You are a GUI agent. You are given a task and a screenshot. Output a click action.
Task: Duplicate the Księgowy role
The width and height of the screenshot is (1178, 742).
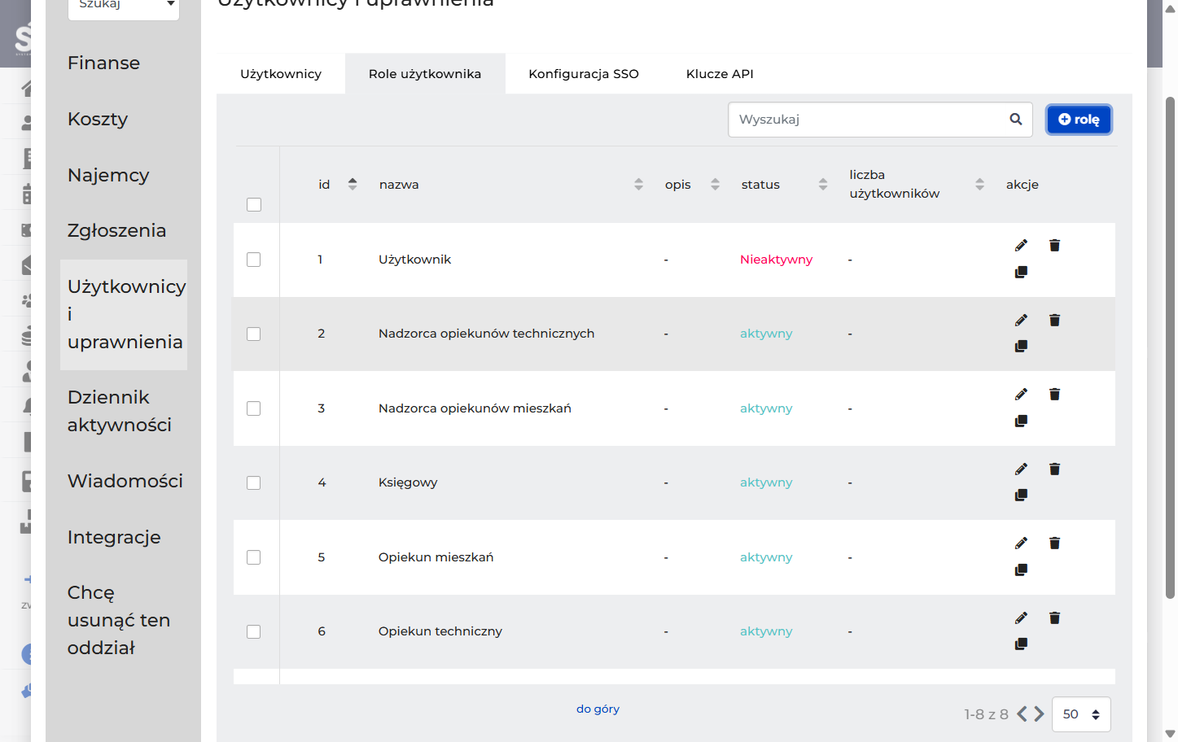coord(1021,495)
